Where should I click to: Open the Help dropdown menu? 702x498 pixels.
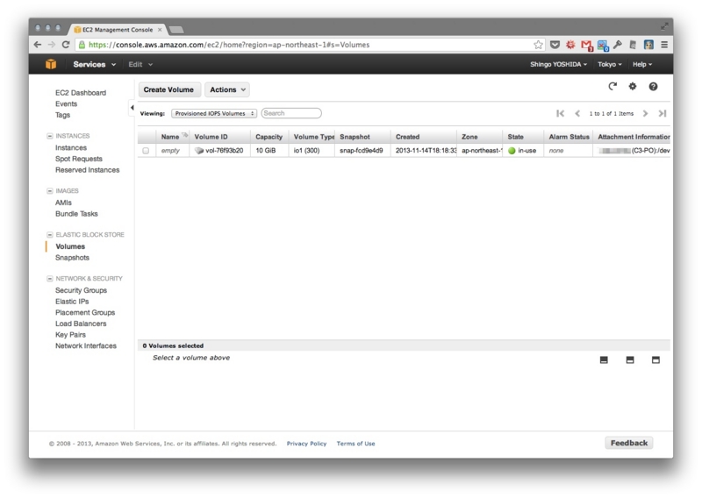(x=642, y=64)
